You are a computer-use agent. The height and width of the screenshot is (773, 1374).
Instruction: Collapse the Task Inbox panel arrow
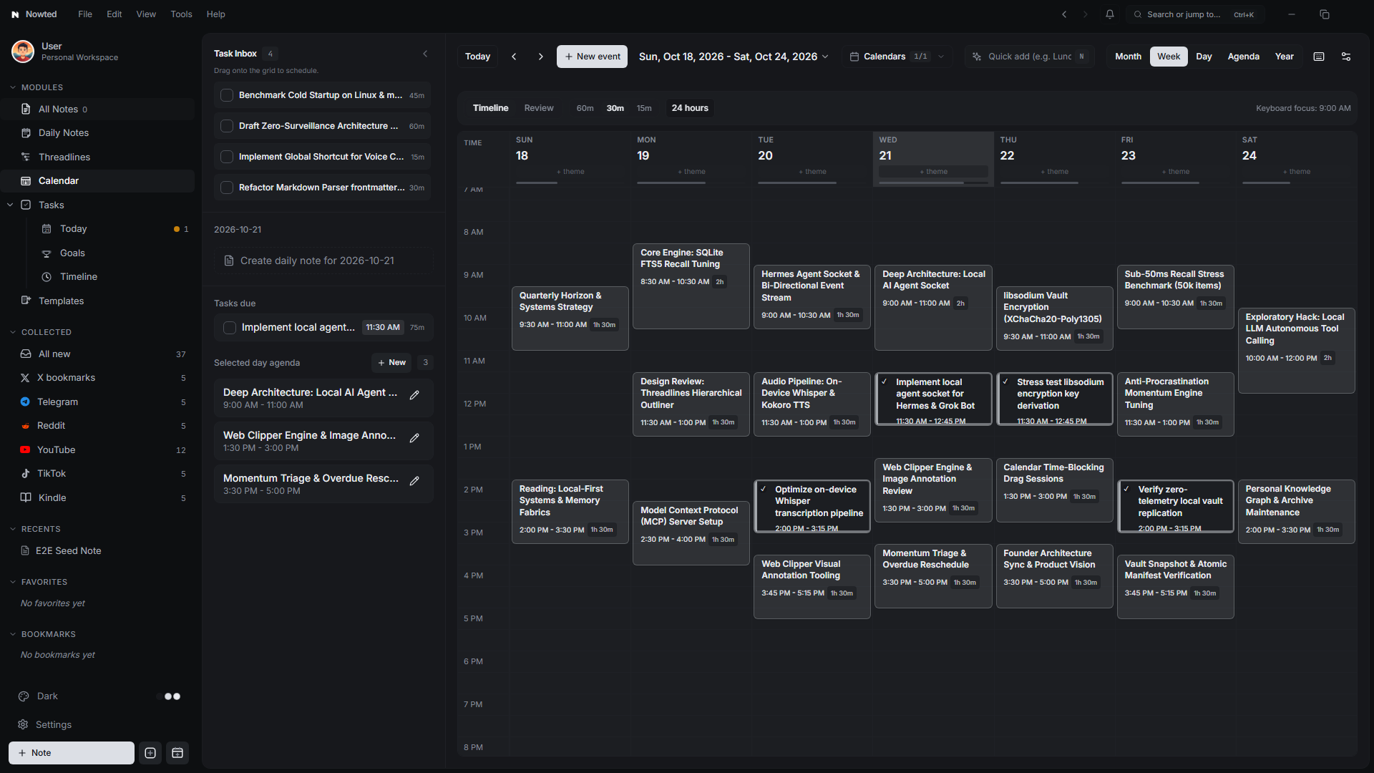(425, 54)
